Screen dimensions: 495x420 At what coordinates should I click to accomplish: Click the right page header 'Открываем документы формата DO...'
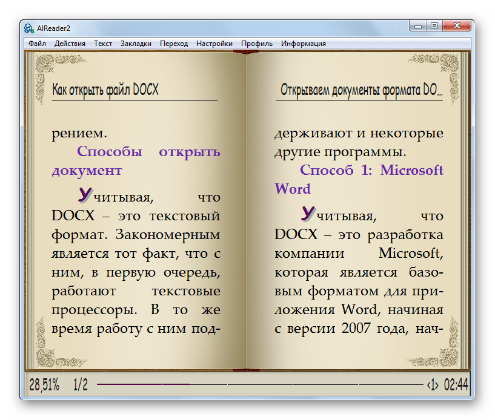pos(361,90)
